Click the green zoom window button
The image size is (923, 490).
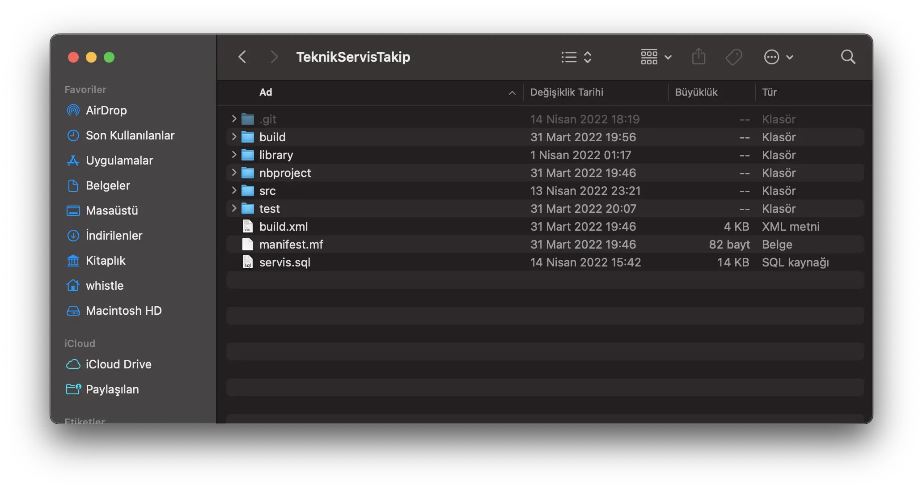pyautogui.click(x=109, y=57)
